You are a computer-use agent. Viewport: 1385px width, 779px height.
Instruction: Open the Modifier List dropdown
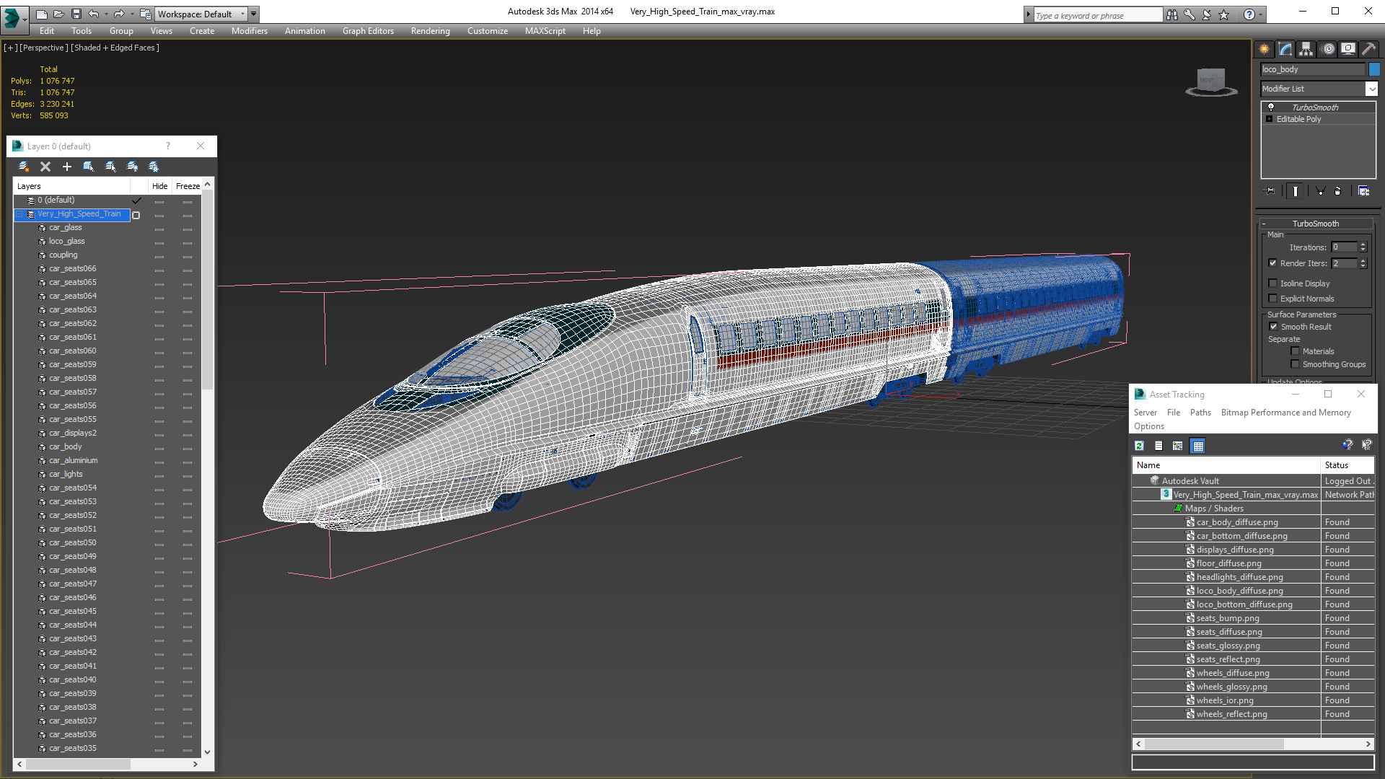[x=1371, y=89]
